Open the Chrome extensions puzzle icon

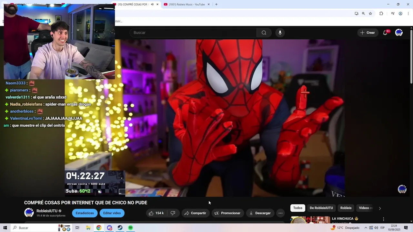click(x=381, y=14)
